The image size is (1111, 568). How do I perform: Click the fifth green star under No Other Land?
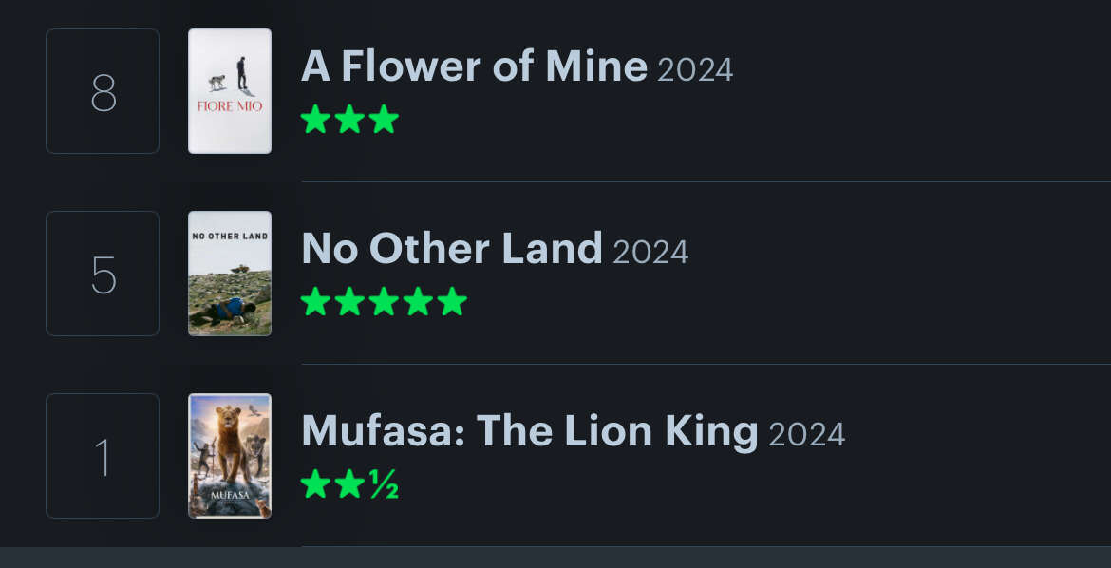point(451,301)
